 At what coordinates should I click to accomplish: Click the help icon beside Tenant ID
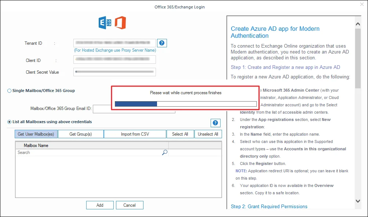162,43
